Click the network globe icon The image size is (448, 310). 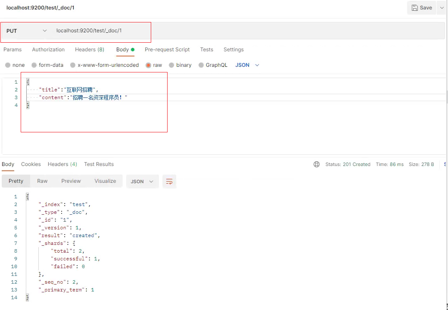coord(317,164)
